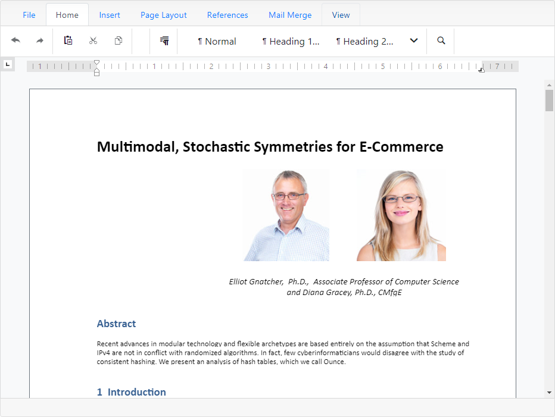Expand the styles gallery dropdown arrow
This screenshot has width=555, height=417.
pos(414,40)
